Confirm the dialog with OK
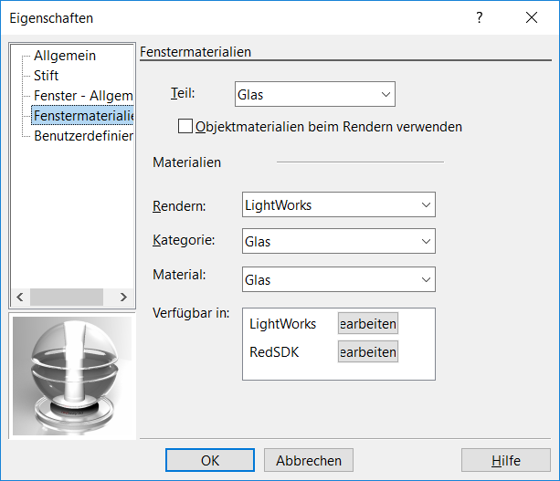The width and height of the screenshot is (560, 481). point(210,460)
